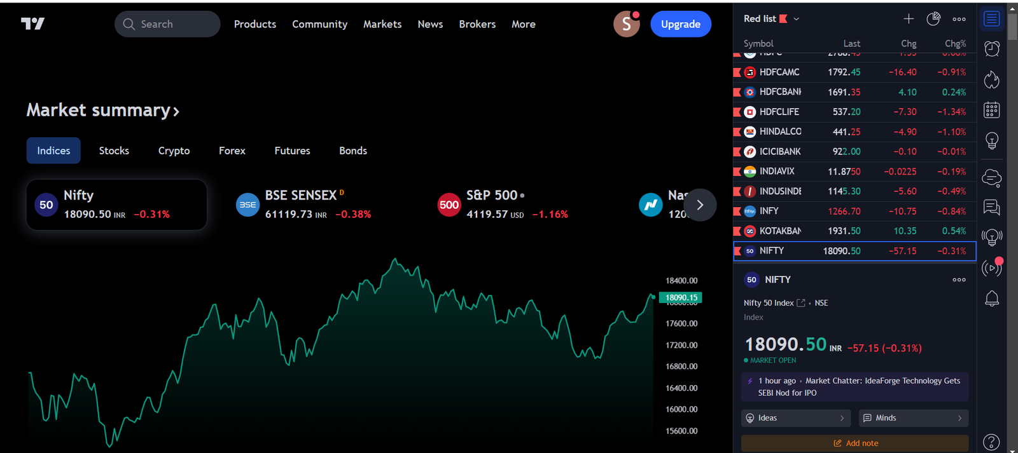Click the red flag on INFY row
1018x453 pixels.
737,211
